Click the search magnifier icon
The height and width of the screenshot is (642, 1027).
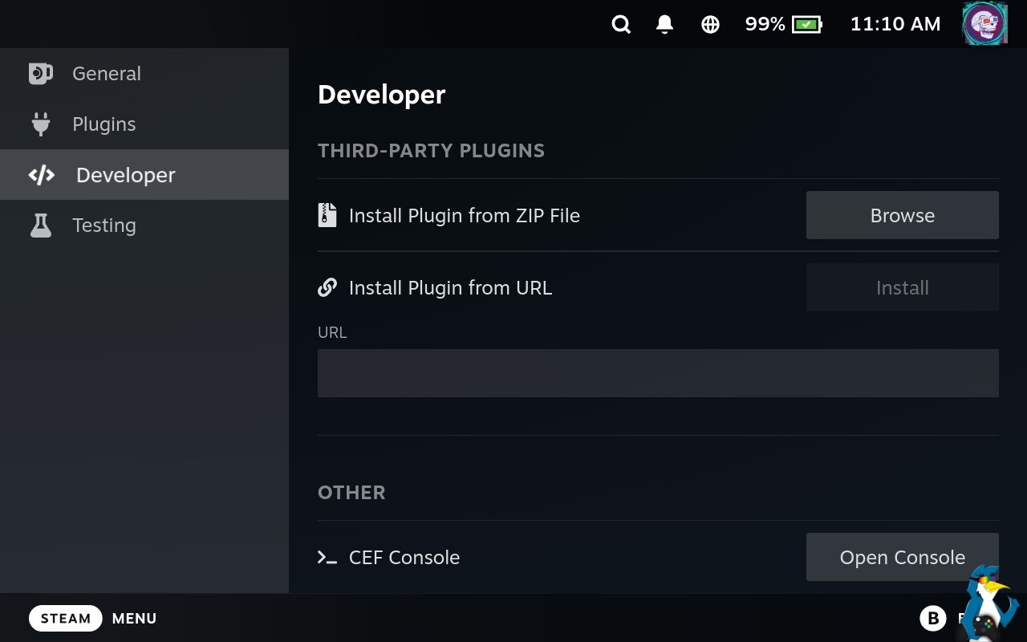(x=621, y=24)
